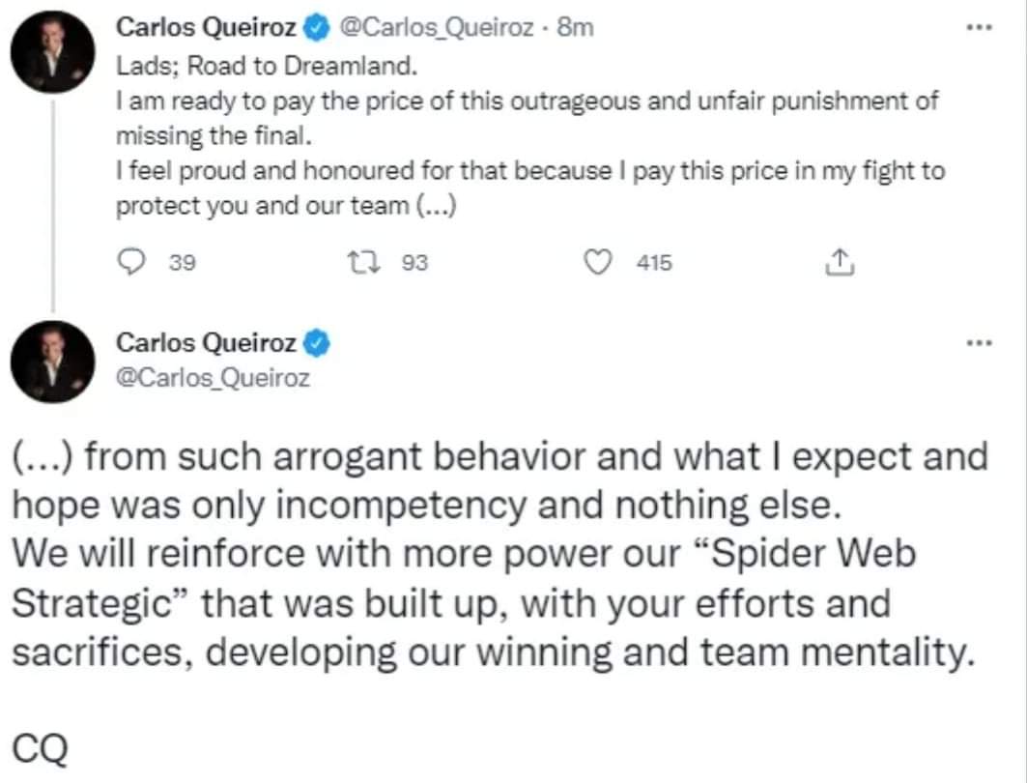The width and height of the screenshot is (1027, 783).
Task: Click the reply count 39
Action: click(x=182, y=263)
